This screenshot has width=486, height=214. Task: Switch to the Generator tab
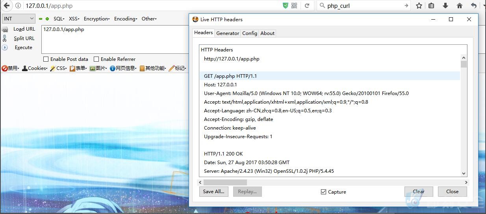(x=228, y=33)
